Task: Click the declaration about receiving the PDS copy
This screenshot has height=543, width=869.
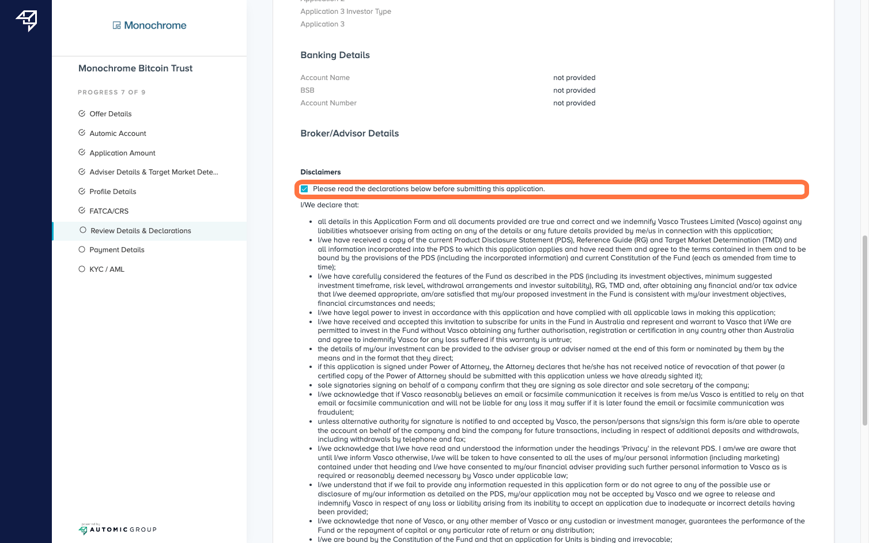Action: [562, 253]
